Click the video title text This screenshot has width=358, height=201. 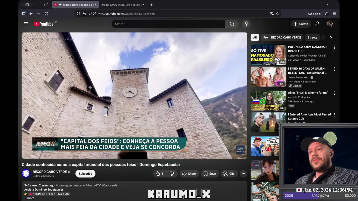pyautogui.click(x=101, y=165)
